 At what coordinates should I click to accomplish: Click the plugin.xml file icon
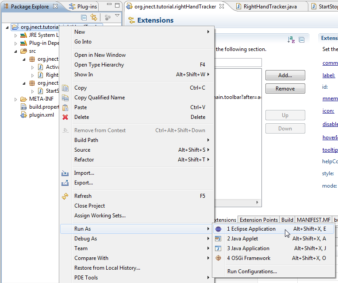click(23, 115)
